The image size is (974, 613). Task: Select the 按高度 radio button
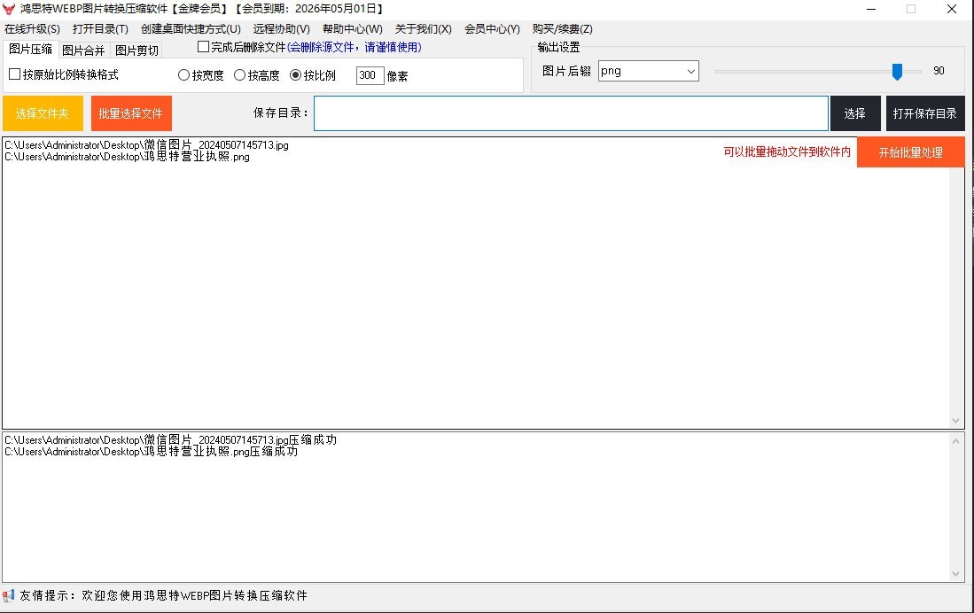point(239,76)
